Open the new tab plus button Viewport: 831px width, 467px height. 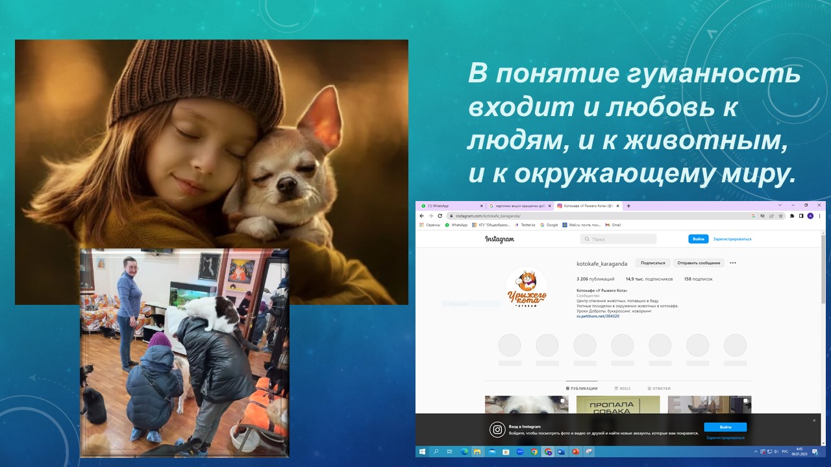click(628, 206)
